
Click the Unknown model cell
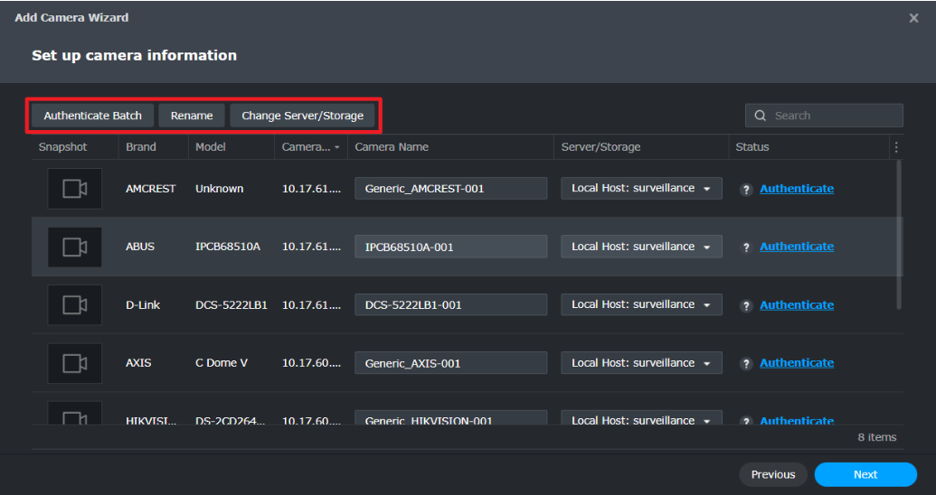click(219, 189)
